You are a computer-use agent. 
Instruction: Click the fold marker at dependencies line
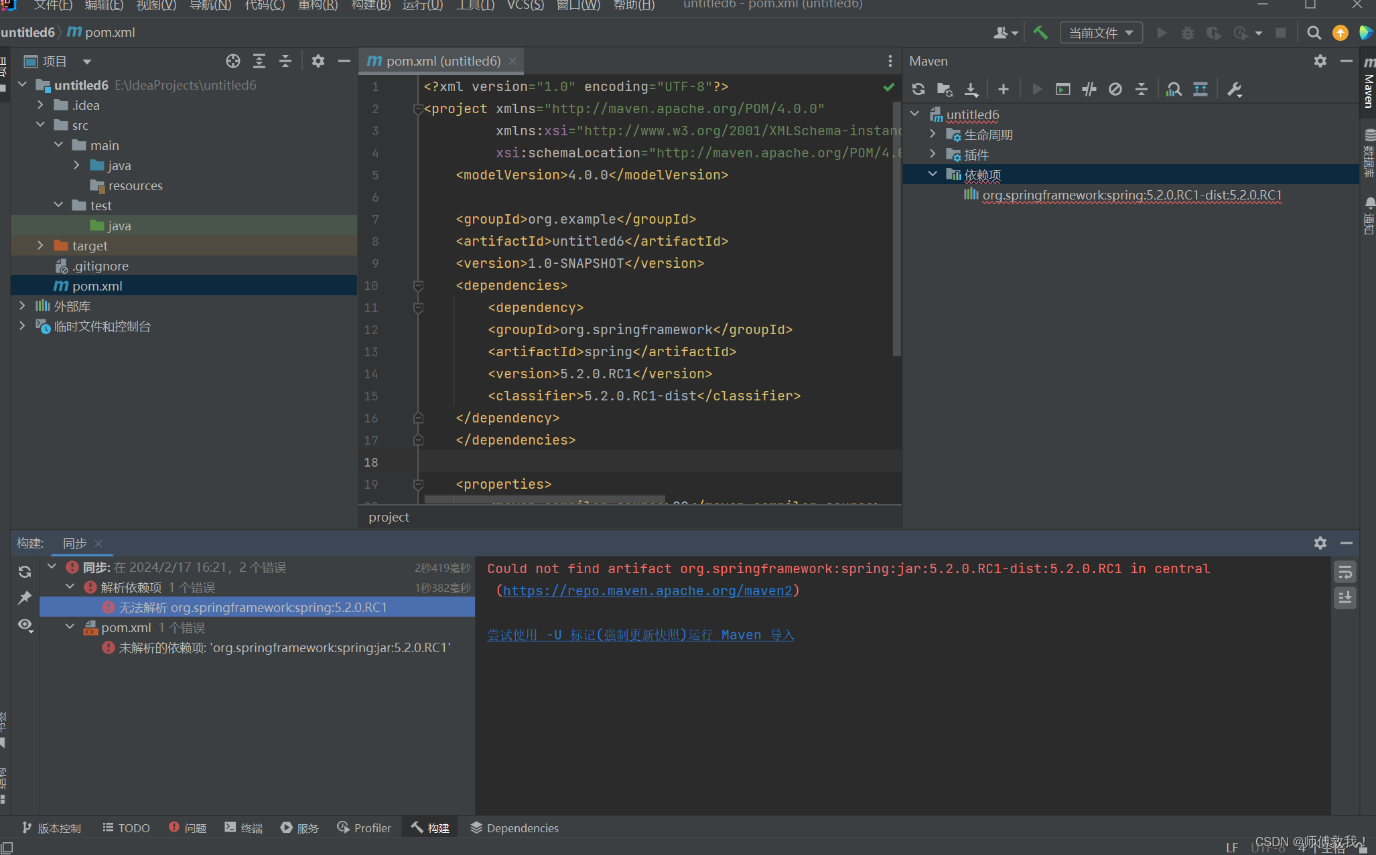pyautogui.click(x=418, y=286)
